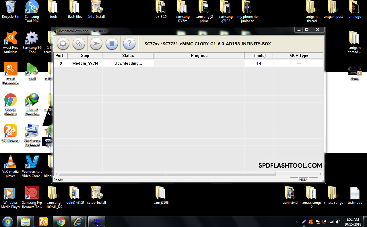Select the Modem_WCN step cell
This screenshot has height=227, width=367.
(x=85, y=63)
